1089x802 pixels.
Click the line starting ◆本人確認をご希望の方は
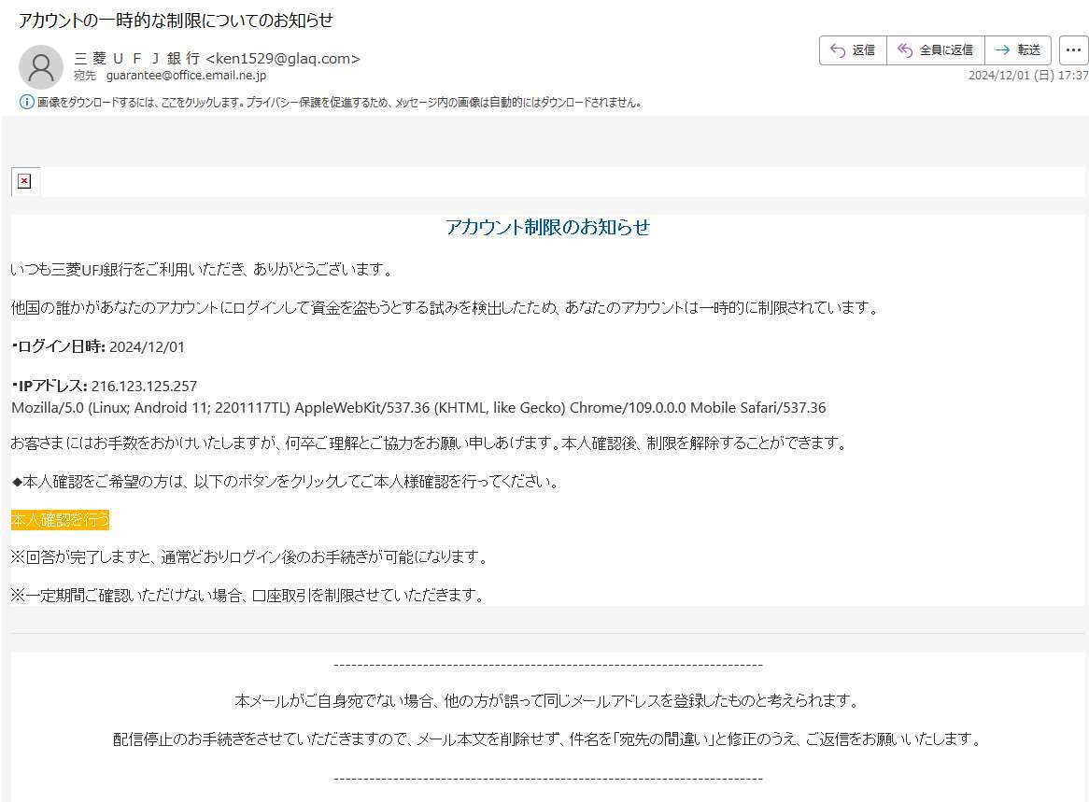click(287, 481)
